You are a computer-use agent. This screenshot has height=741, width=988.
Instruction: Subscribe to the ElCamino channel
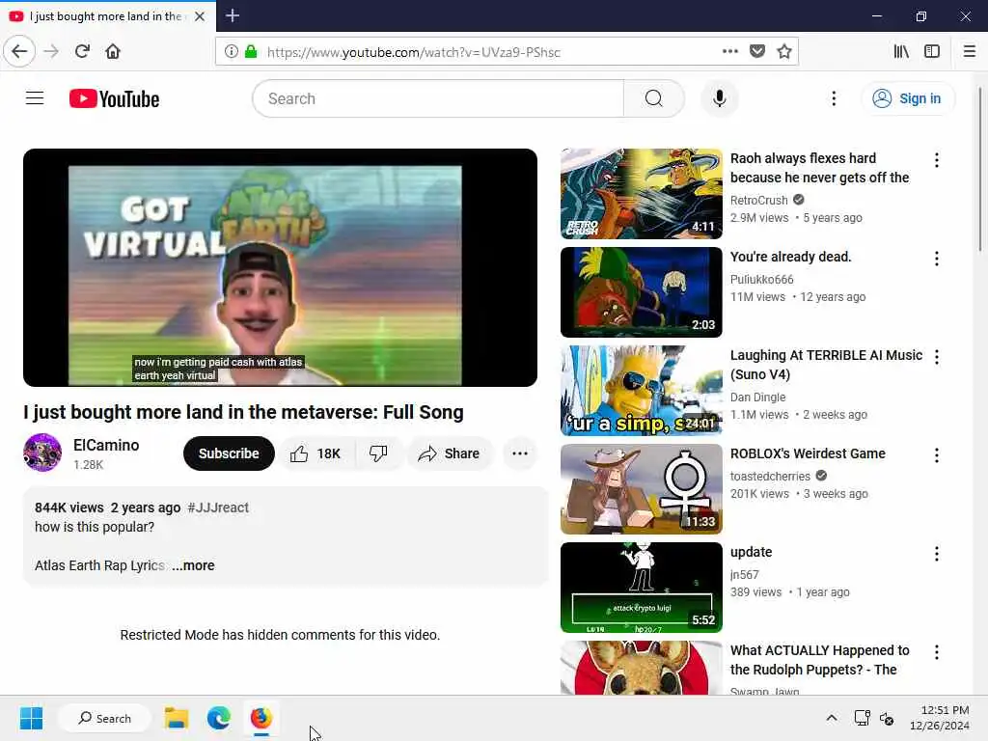tap(229, 453)
